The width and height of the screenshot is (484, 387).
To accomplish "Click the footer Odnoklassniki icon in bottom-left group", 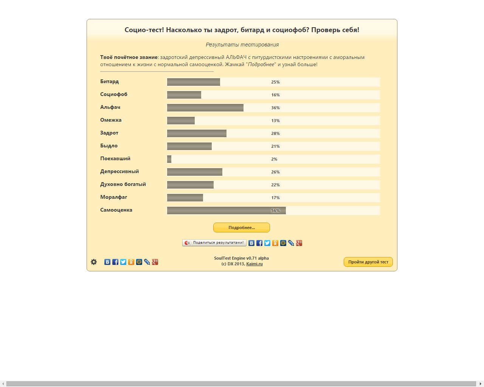I will point(131,262).
